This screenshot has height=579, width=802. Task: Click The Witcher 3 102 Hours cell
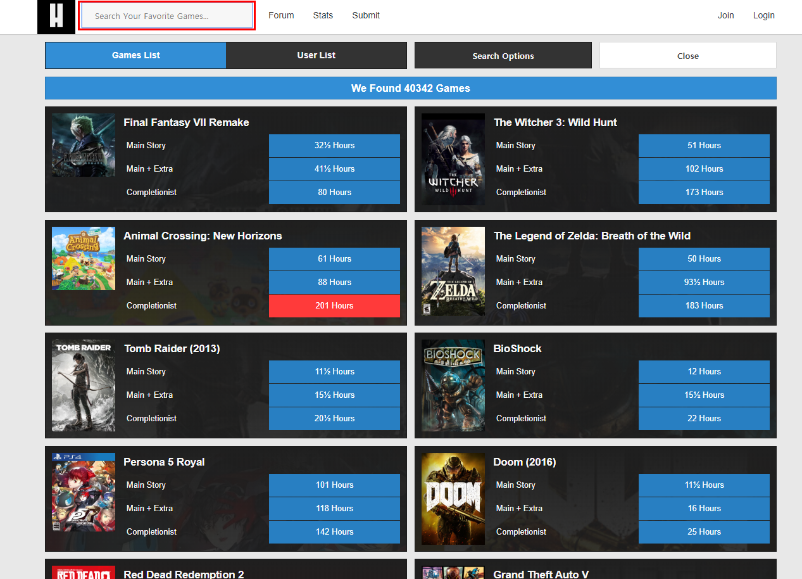pos(704,169)
